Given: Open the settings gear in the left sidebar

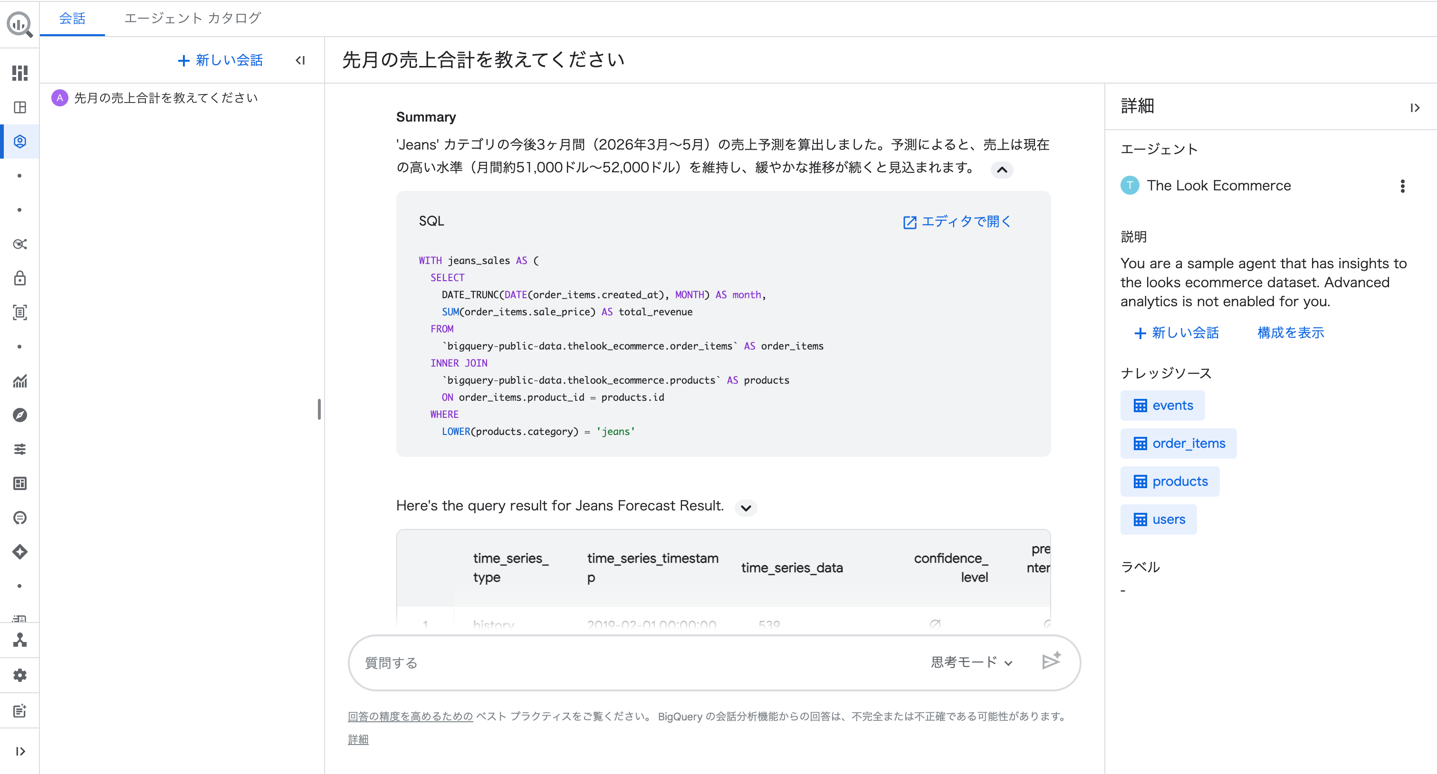Looking at the screenshot, I should point(20,675).
